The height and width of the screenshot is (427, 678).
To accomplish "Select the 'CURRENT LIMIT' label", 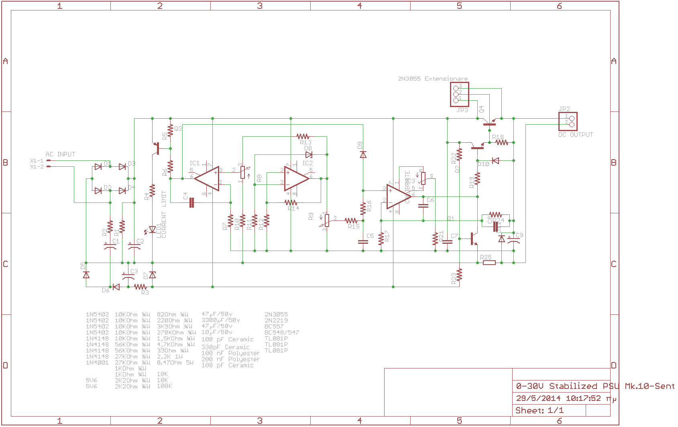I will 164,214.
